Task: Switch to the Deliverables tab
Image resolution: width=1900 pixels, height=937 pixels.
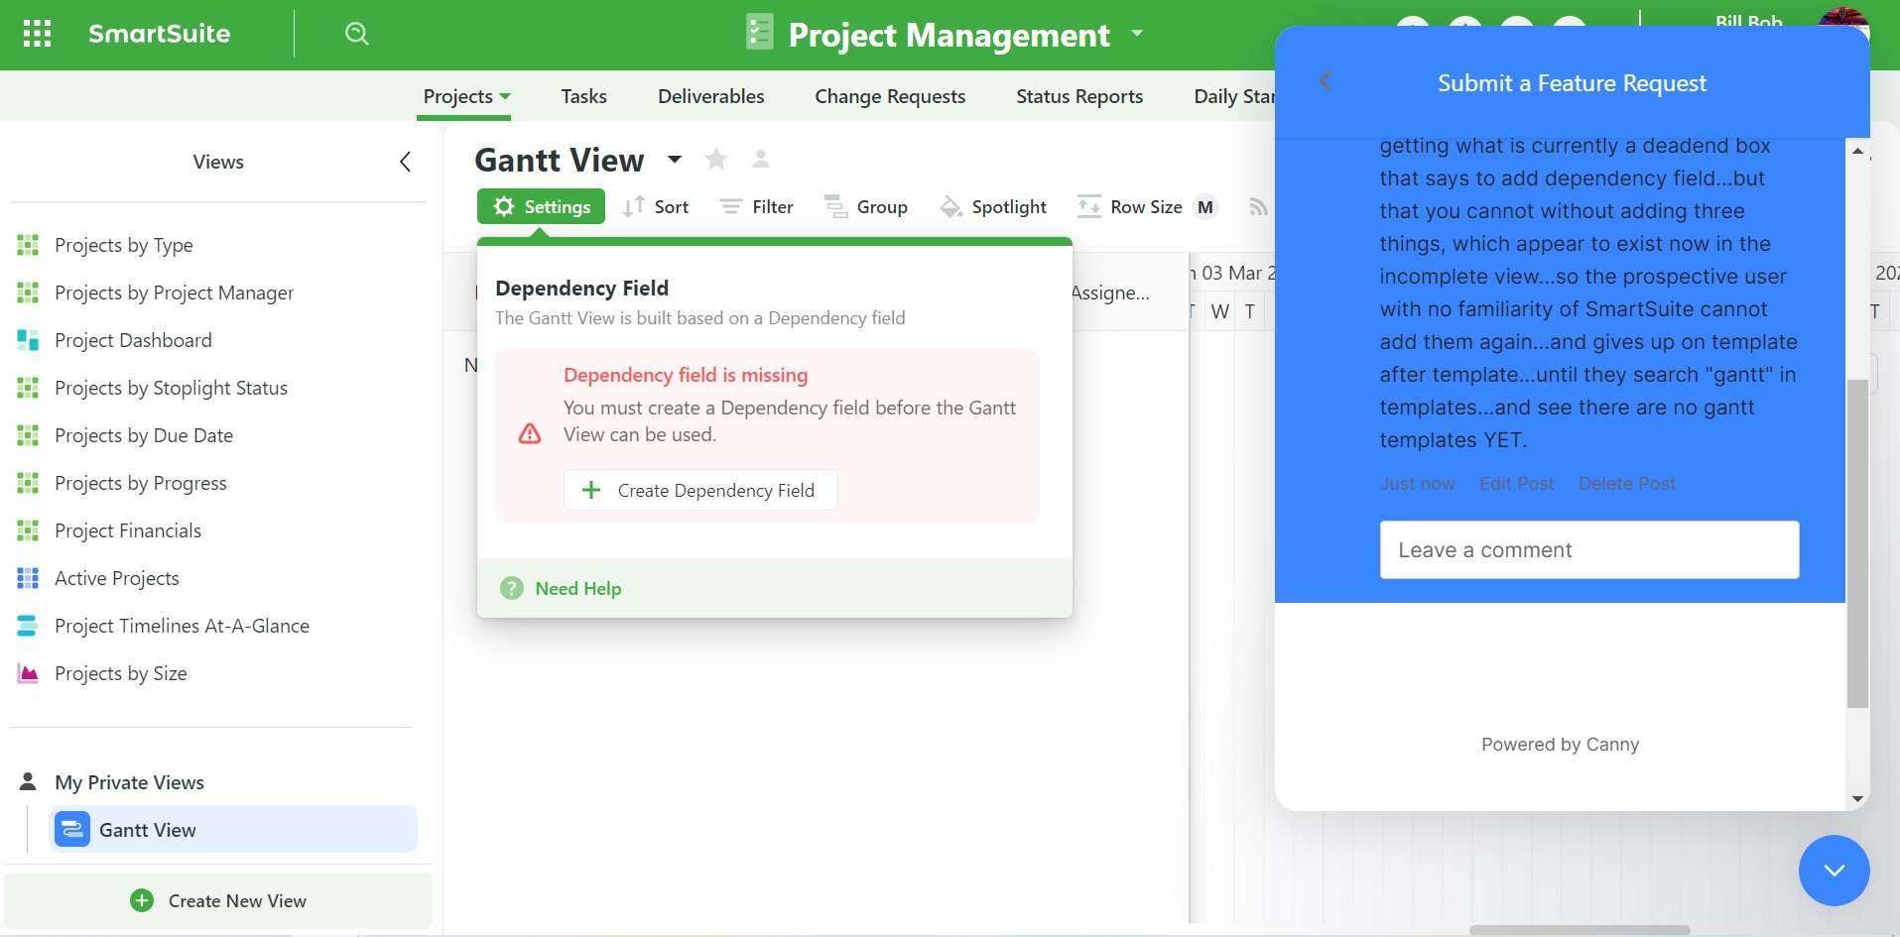Action: 710,96
